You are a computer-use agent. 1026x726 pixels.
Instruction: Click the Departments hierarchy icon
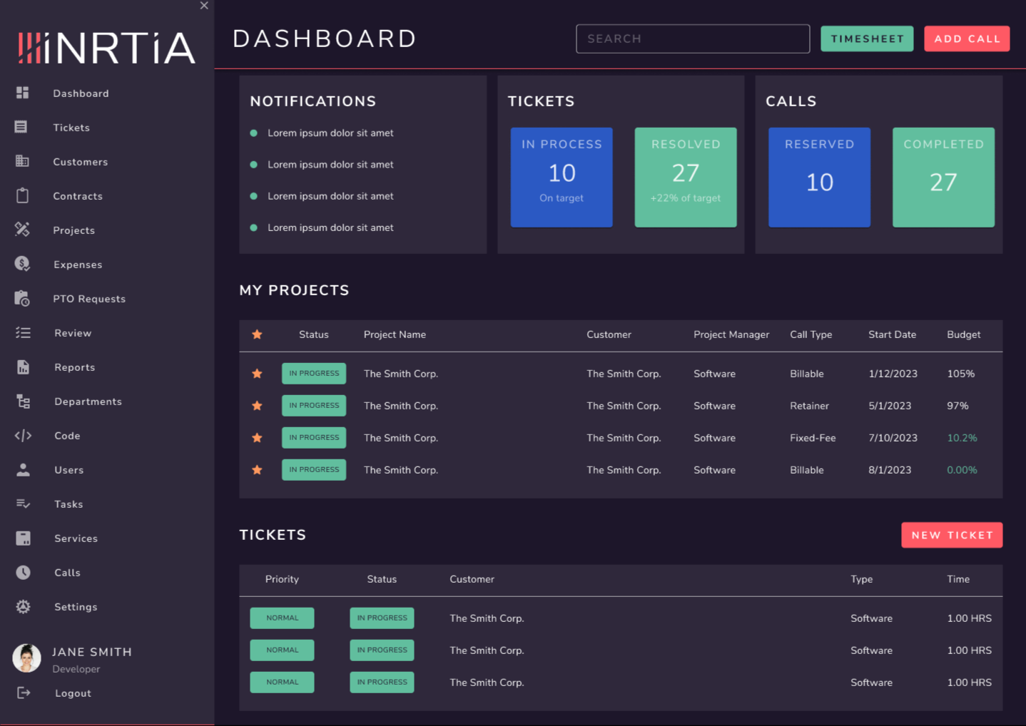tap(23, 402)
